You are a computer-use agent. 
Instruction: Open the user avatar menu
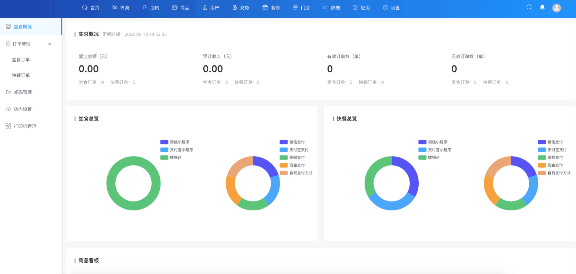(557, 8)
